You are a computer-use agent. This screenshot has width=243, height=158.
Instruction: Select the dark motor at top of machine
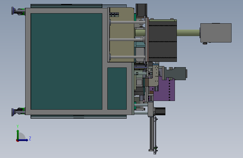click(141, 10)
